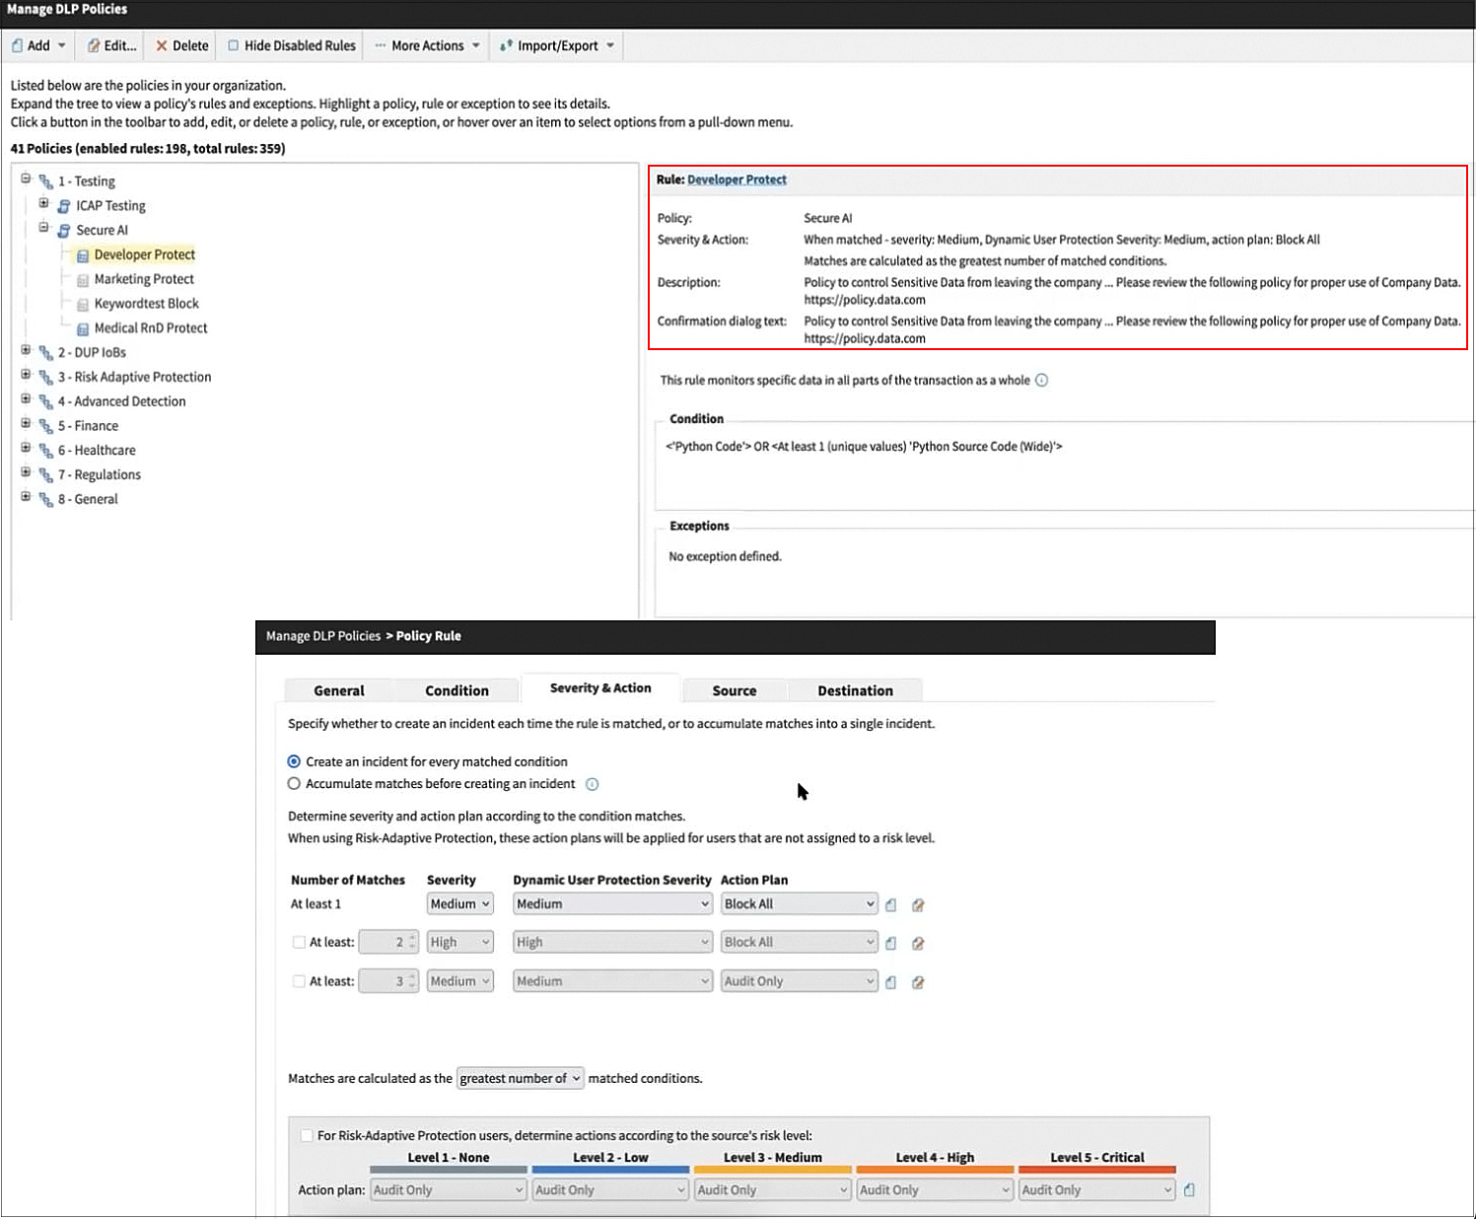Expand the 3 - Risk Adaptive Protection node

[27, 375]
